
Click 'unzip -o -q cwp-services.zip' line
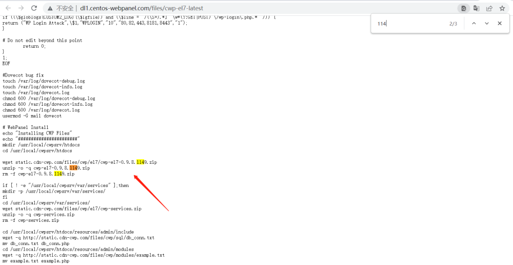tap(38, 215)
